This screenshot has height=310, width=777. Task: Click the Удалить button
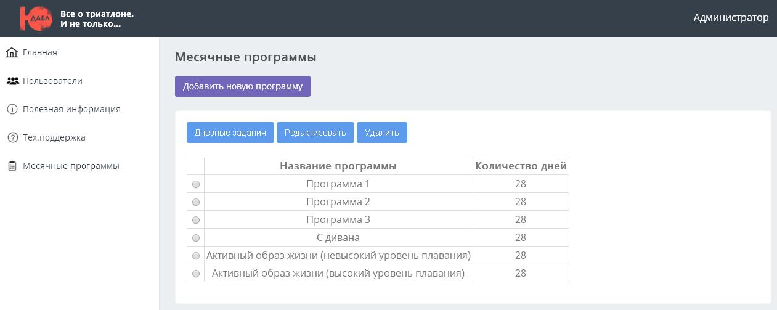point(382,133)
